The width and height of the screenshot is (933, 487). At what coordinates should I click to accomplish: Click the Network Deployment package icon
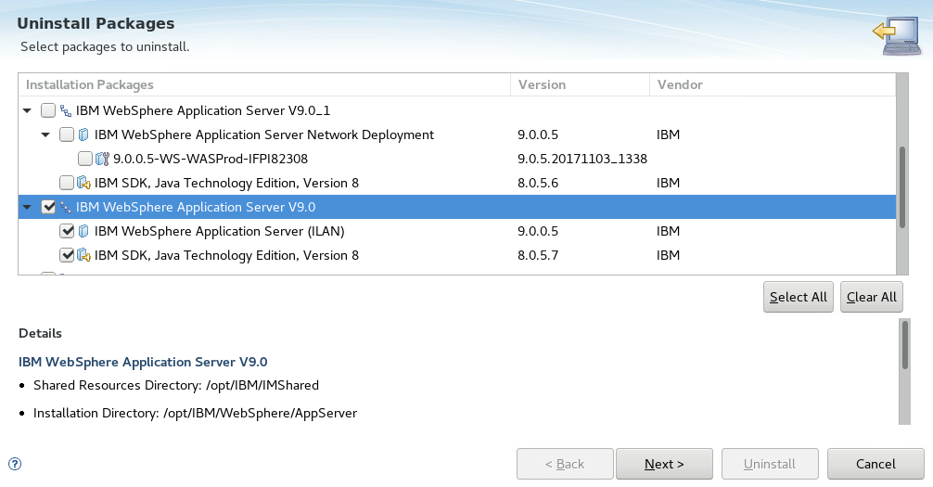click(83, 135)
